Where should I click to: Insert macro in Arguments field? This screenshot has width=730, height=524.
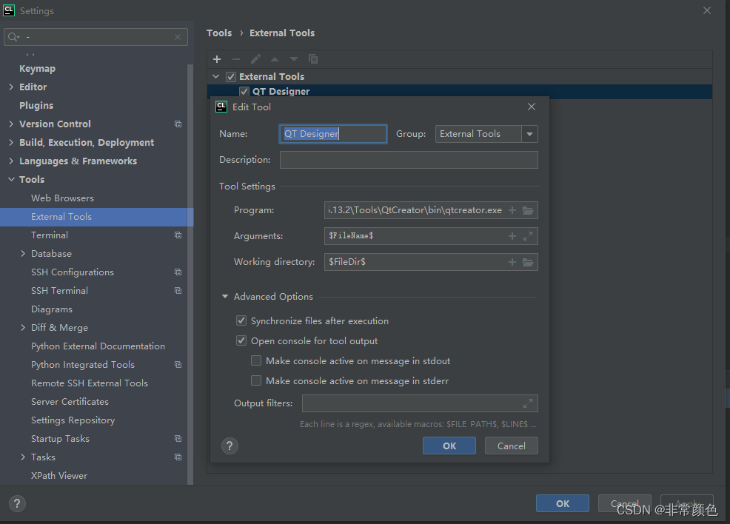coord(512,236)
